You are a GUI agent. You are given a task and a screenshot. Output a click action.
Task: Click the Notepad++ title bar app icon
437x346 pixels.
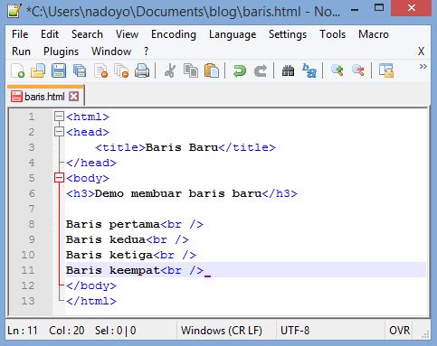click(x=14, y=10)
